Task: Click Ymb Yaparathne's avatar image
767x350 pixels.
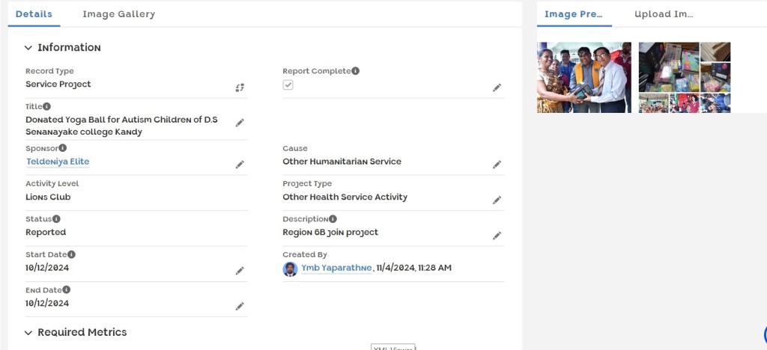Action: point(290,269)
